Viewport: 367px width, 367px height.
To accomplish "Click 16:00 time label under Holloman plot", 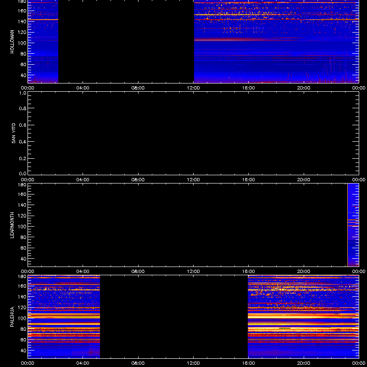I will pos(249,88).
